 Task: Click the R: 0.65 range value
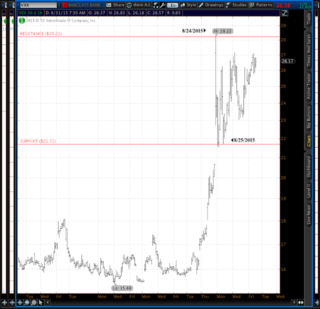pyautogui.click(x=173, y=13)
